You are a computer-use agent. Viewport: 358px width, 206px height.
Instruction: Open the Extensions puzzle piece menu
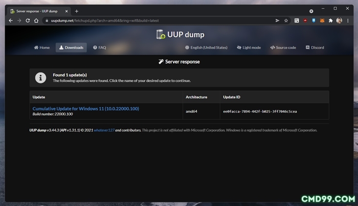click(x=330, y=20)
